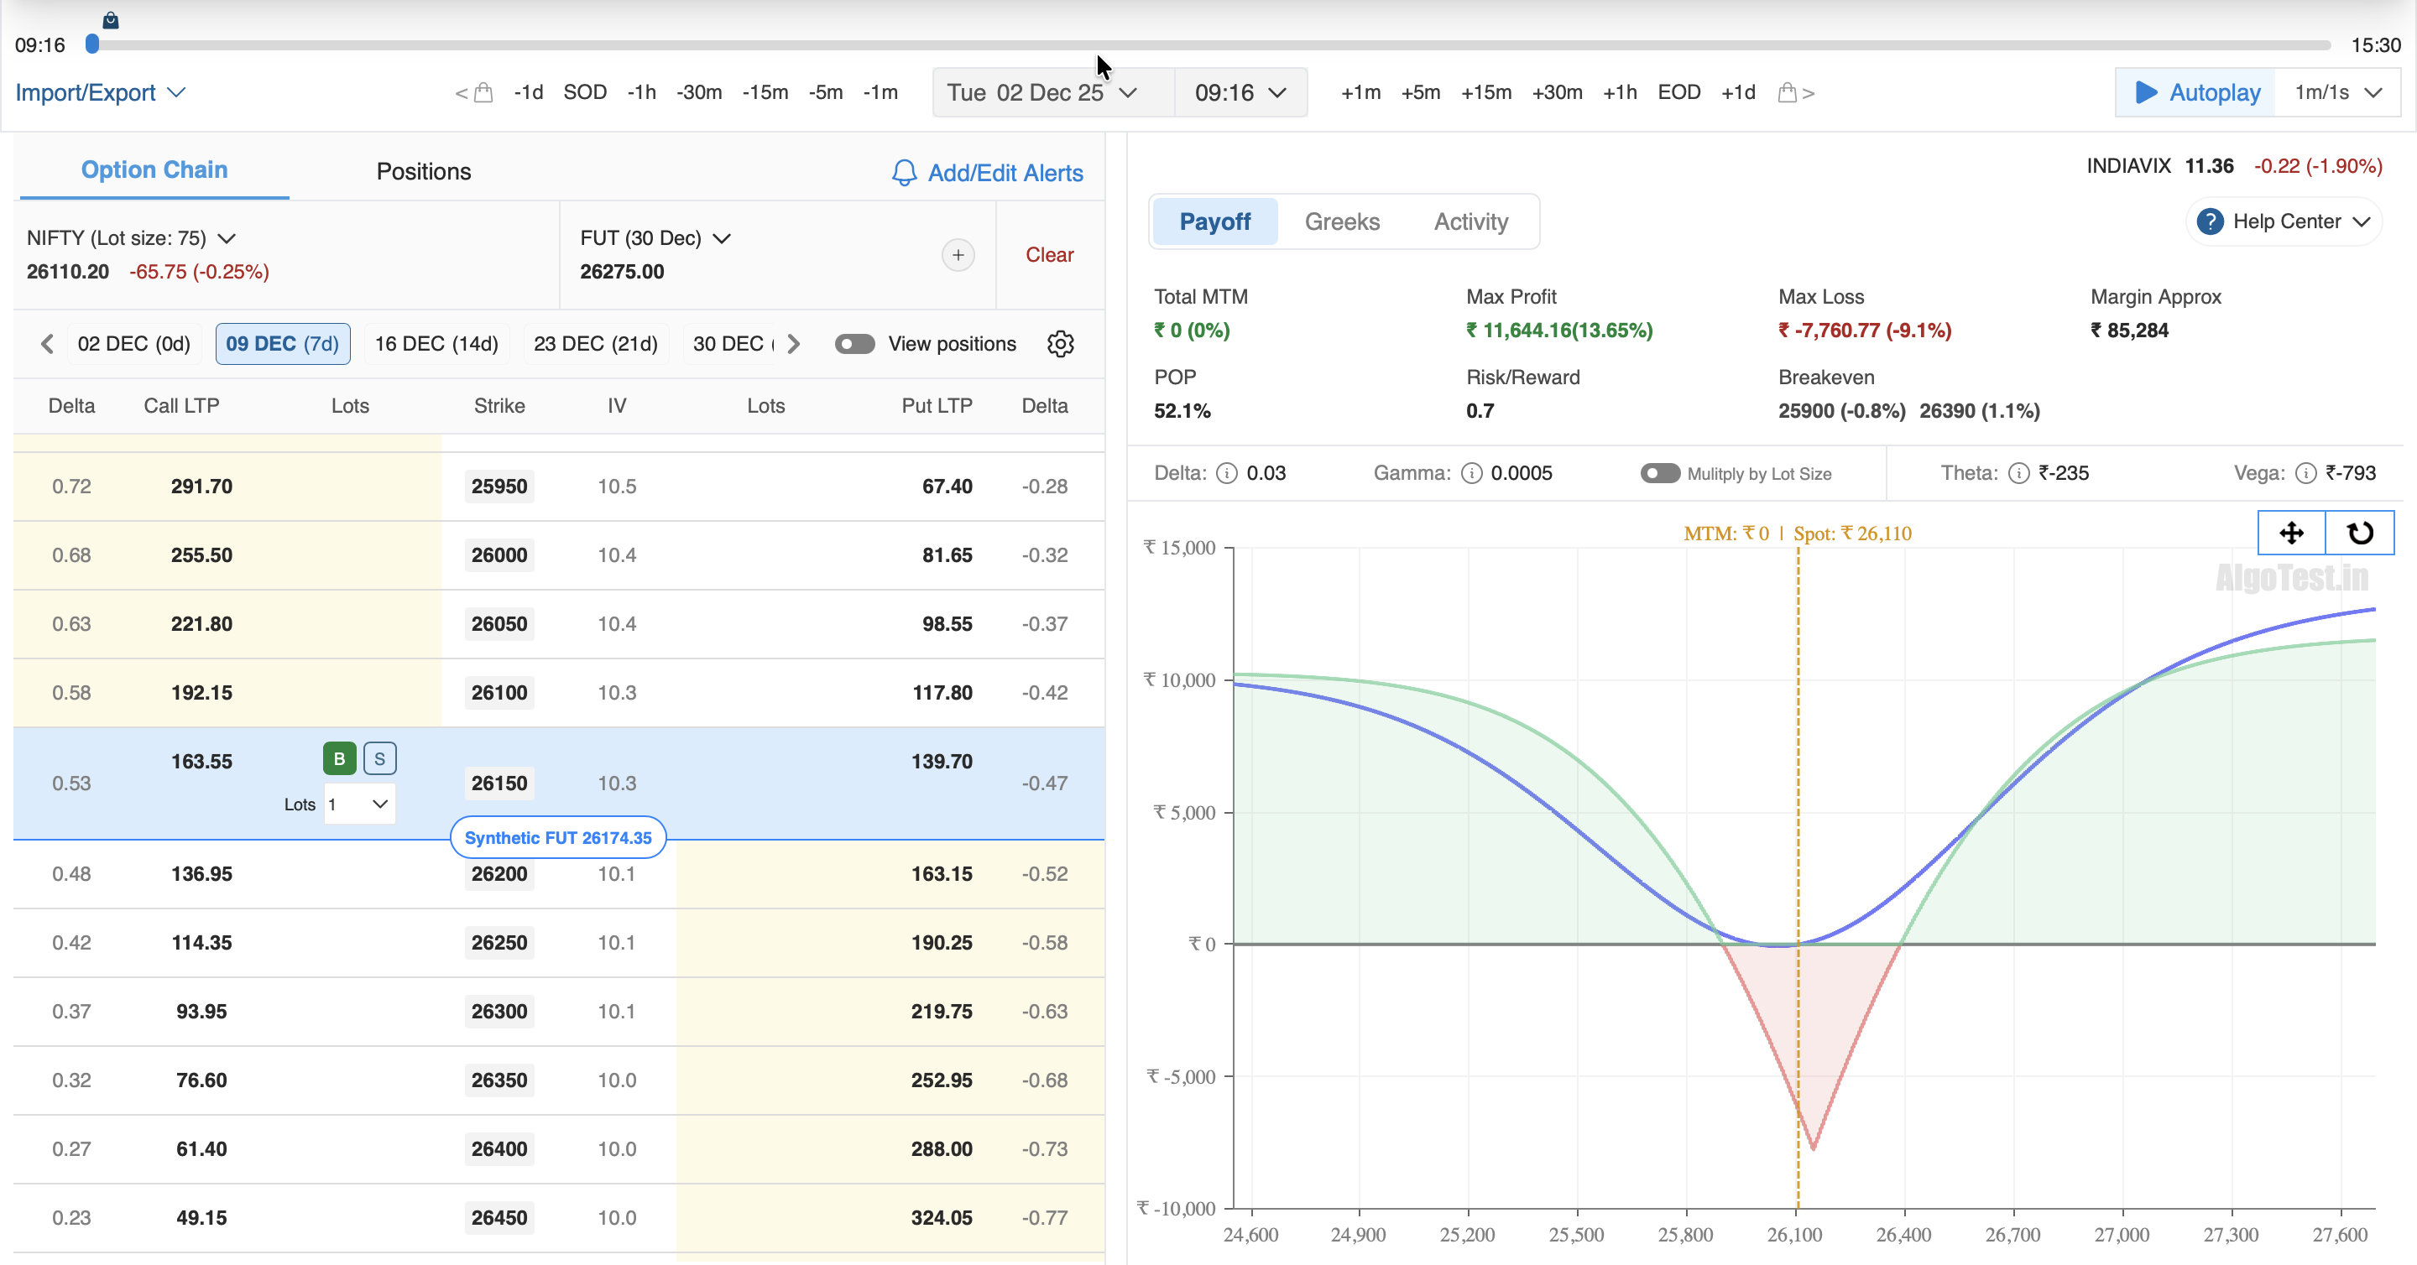The width and height of the screenshot is (2417, 1265).
Task: Toggle View positions switch
Action: [854, 344]
